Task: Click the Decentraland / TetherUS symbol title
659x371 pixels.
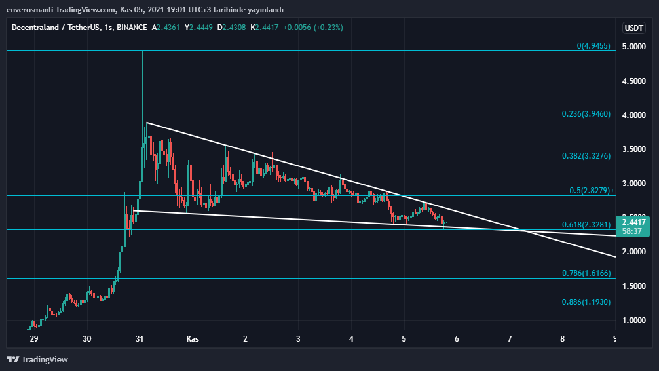Action: tap(56, 28)
